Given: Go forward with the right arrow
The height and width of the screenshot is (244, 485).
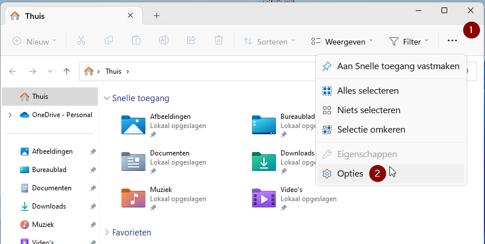Looking at the screenshot, I should click(x=33, y=71).
